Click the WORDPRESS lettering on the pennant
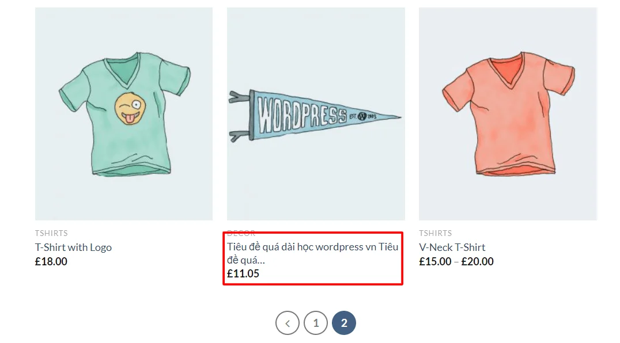The width and height of the screenshot is (620, 343). (x=301, y=115)
